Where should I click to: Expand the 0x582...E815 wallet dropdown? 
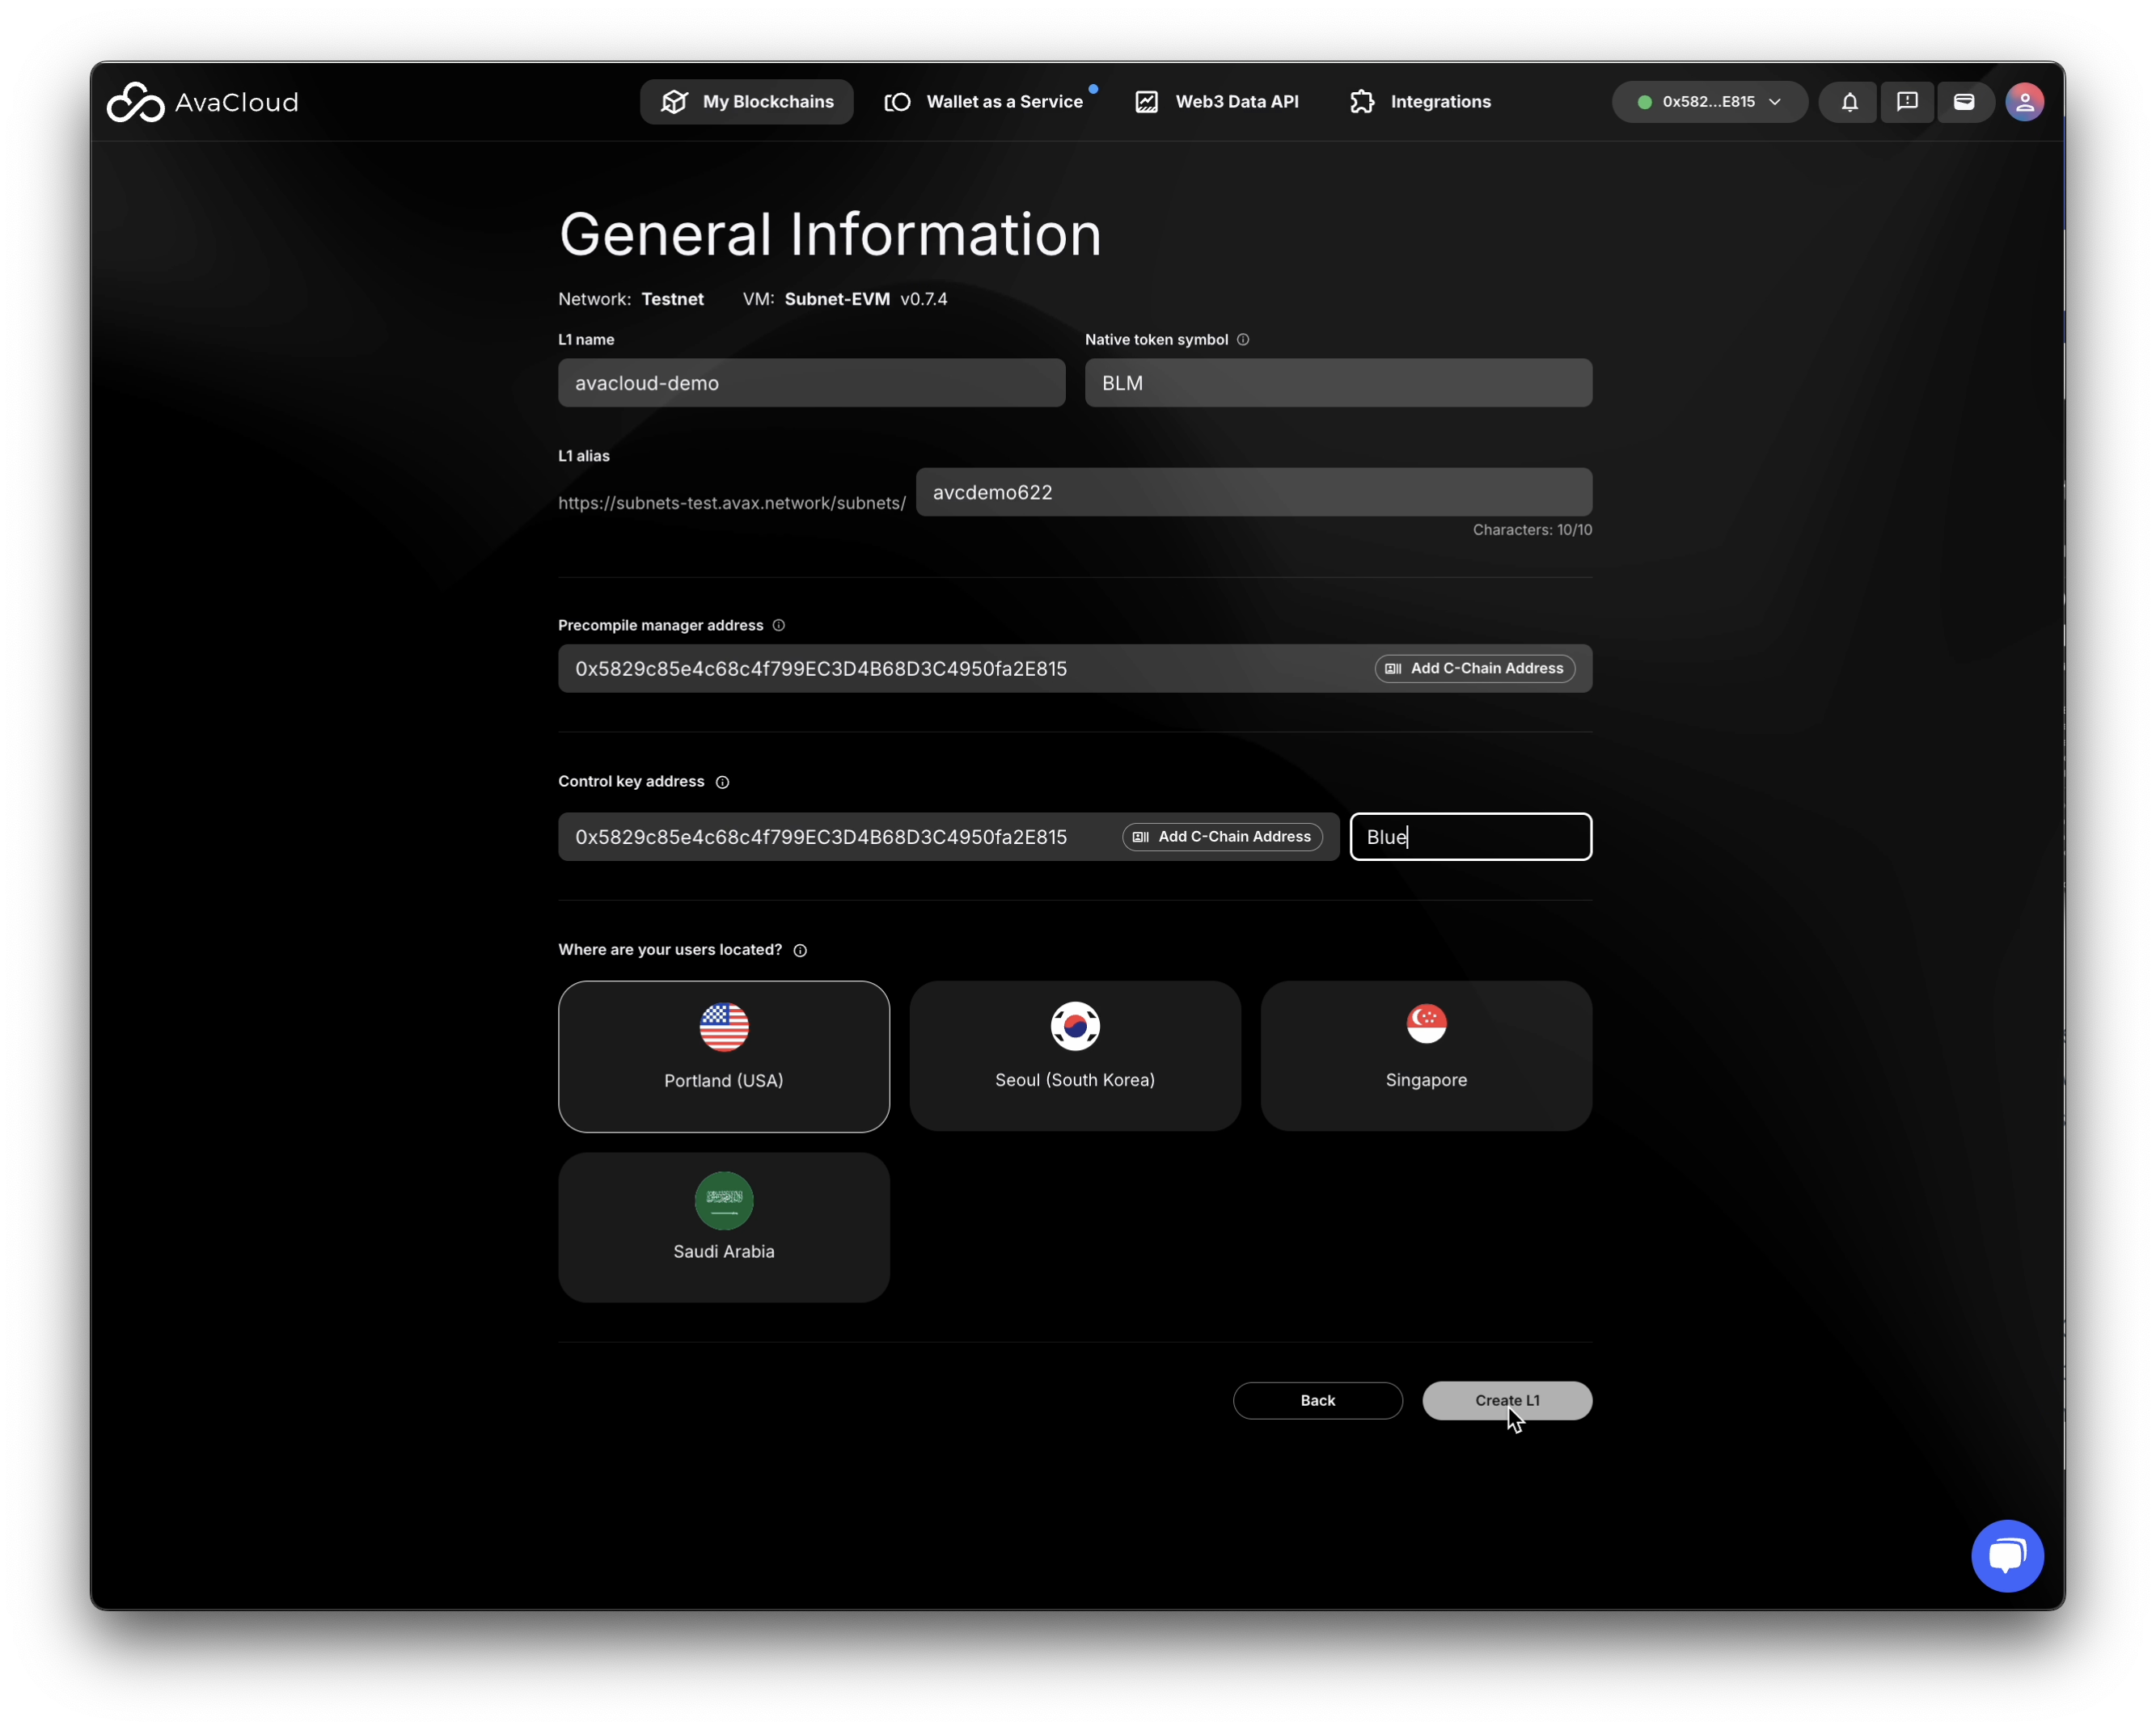tap(1708, 102)
